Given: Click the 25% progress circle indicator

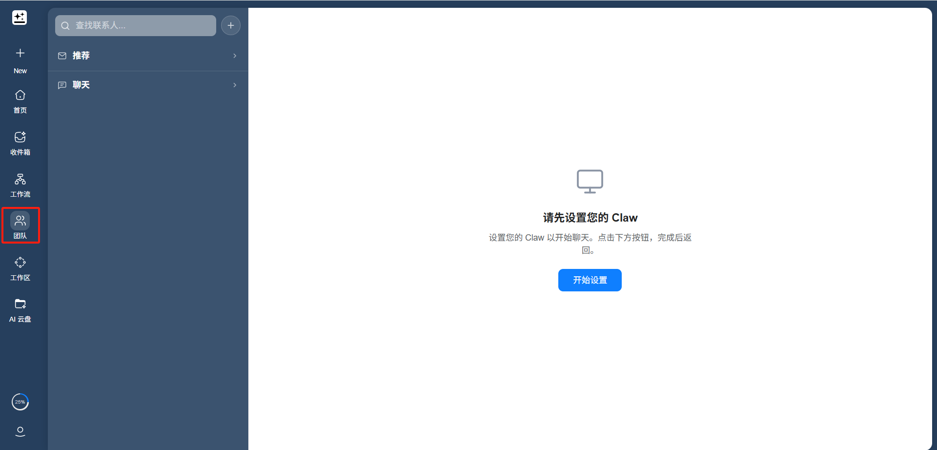Looking at the screenshot, I should coord(20,402).
